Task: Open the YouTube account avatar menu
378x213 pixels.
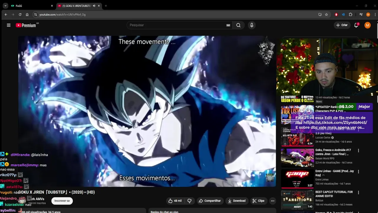Action: coord(367,25)
